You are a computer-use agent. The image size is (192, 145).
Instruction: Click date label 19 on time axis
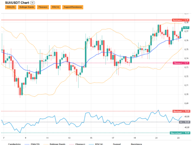tap(135, 138)
